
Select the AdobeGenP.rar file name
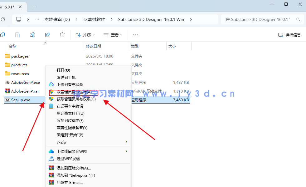click(x=25, y=91)
